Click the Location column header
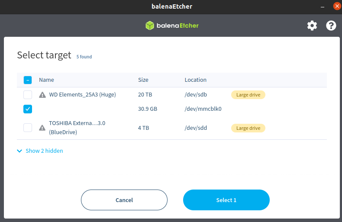Image resolution: width=342 pixels, height=222 pixels. coord(195,80)
